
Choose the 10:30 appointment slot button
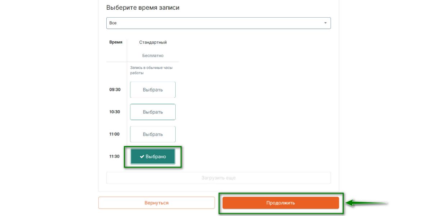coord(153,112)
